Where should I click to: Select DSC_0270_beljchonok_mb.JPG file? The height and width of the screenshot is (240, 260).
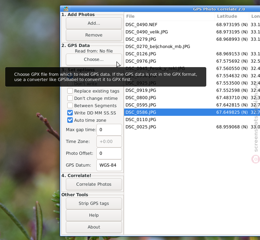(x=158, y=47)
